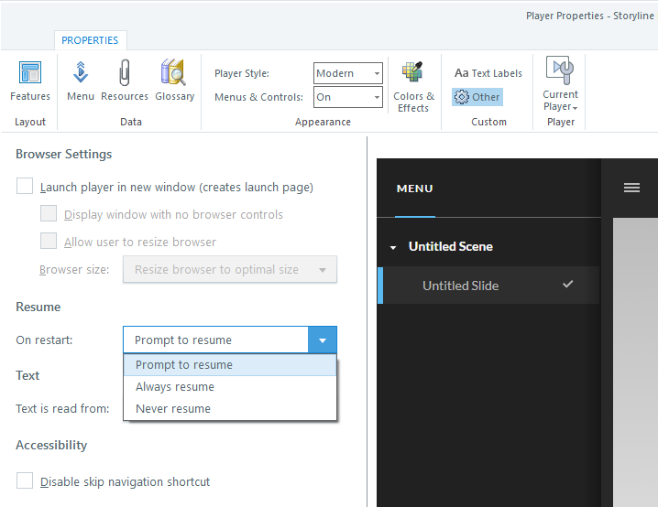The width and height of the screenshot is (658, 507).
Task: Switch to the Properties ribbon tab
Action: [x=90, y=40]
